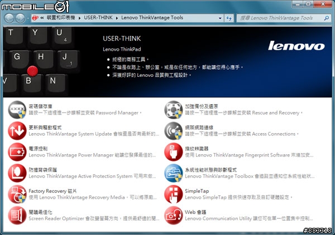This screenshot has width=335, height=235.
Task: Open ThinkVantage Toolbox icon
Action: coord(173,173)
